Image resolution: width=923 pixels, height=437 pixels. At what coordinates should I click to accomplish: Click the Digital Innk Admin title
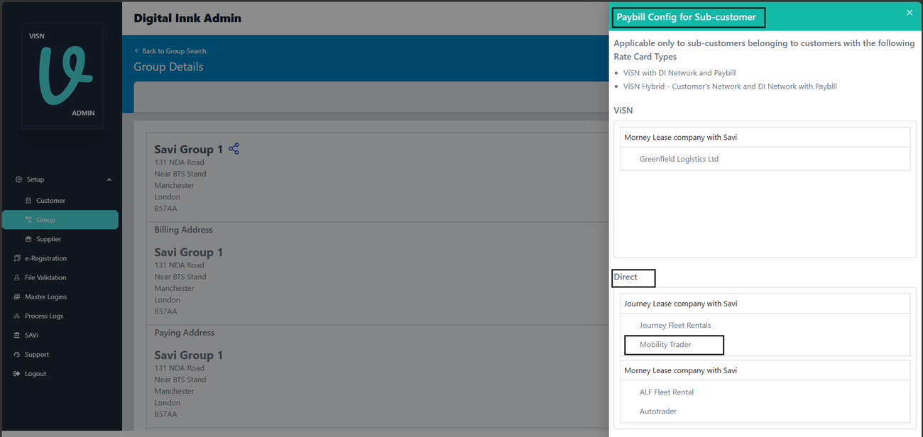[187, 18]
